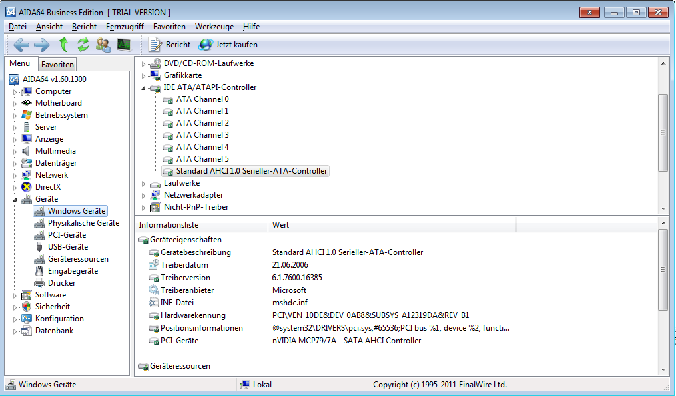Click the green Up arrow toolbar icon

point(63,45)
